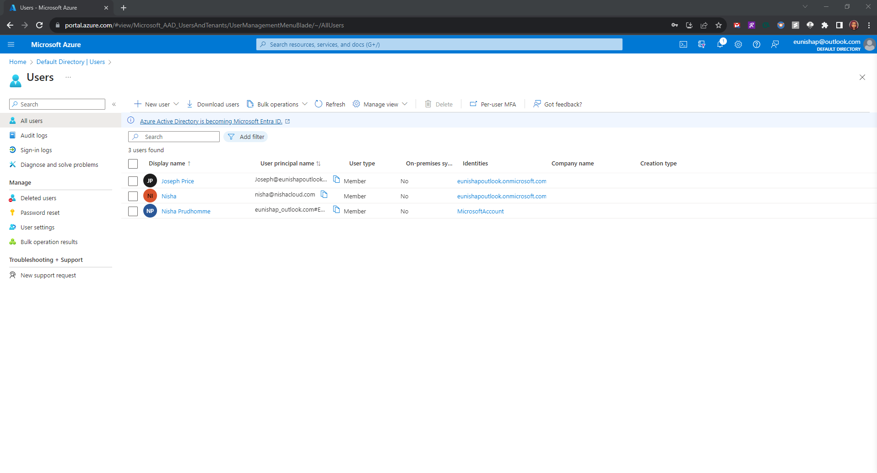The width and height of the screenshot is (877, 473).
Task: Open the notifications bell
Action: pyautogui.click(x=720, y=44)
